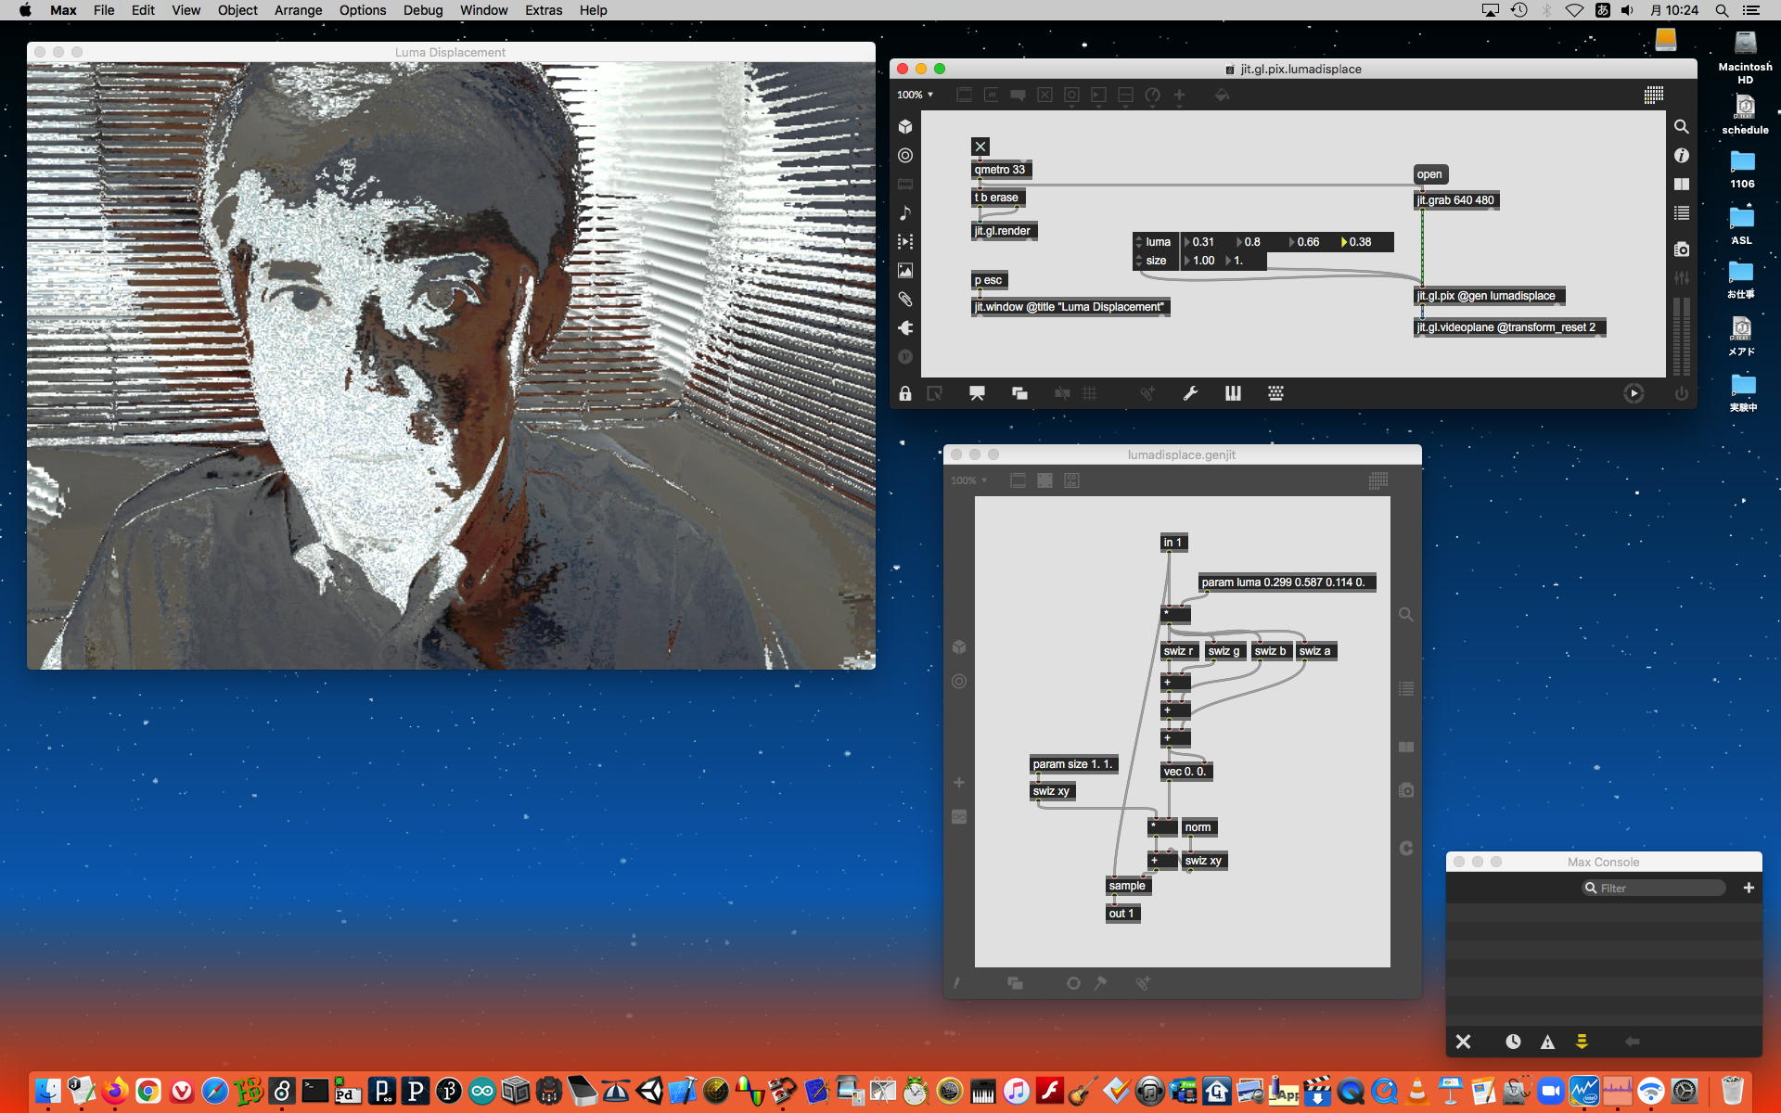Click the size attribute stepper arrows
Image resolution: width=1781 pixels, height=1113 pixels.
(x=1139, y=261)
